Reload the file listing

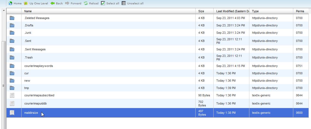click(86, 3)
